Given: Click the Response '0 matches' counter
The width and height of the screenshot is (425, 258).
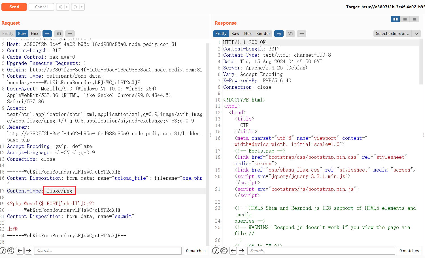Looking at the screenshot, I should 409,251.
